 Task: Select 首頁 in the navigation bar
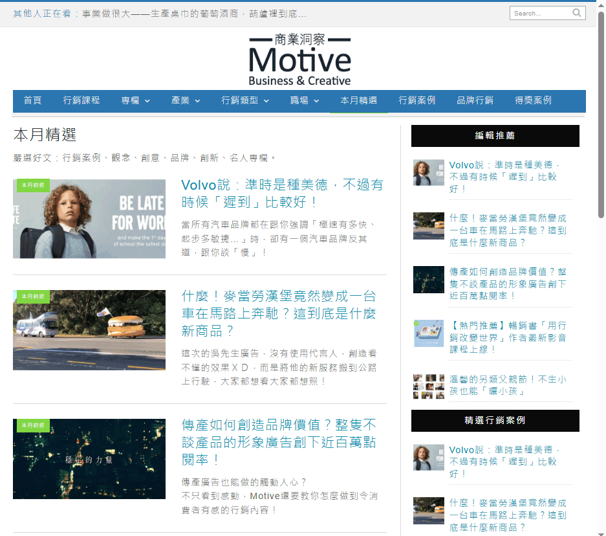[32, 101]
